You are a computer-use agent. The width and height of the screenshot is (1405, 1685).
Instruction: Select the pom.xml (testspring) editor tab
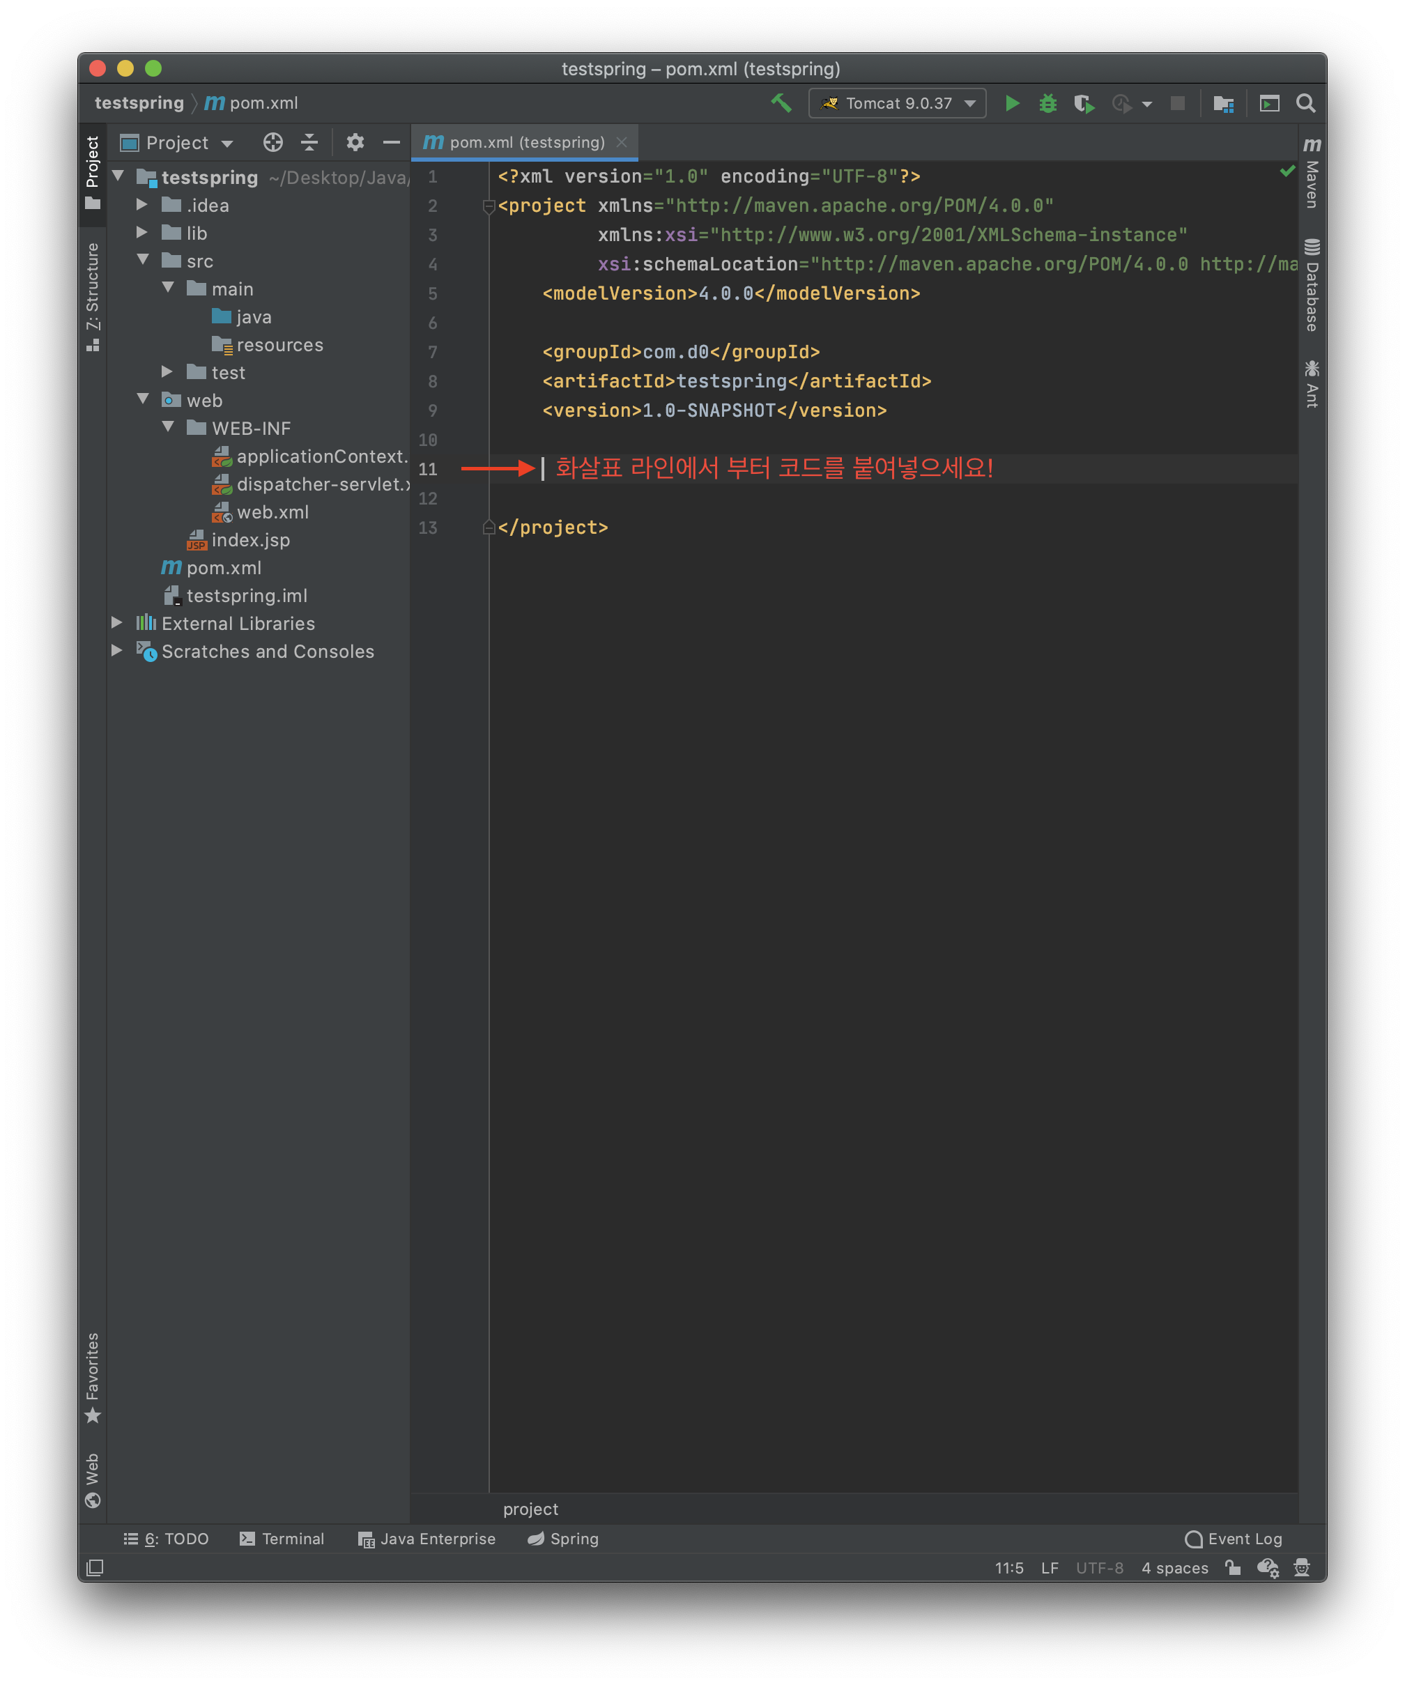(x=525, y=142)
